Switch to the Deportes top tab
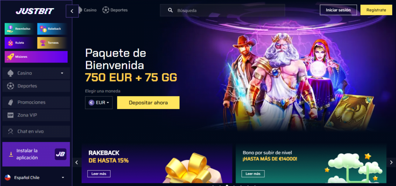The height and width of the screenshot is (186, 396). (x=115, y=10)
